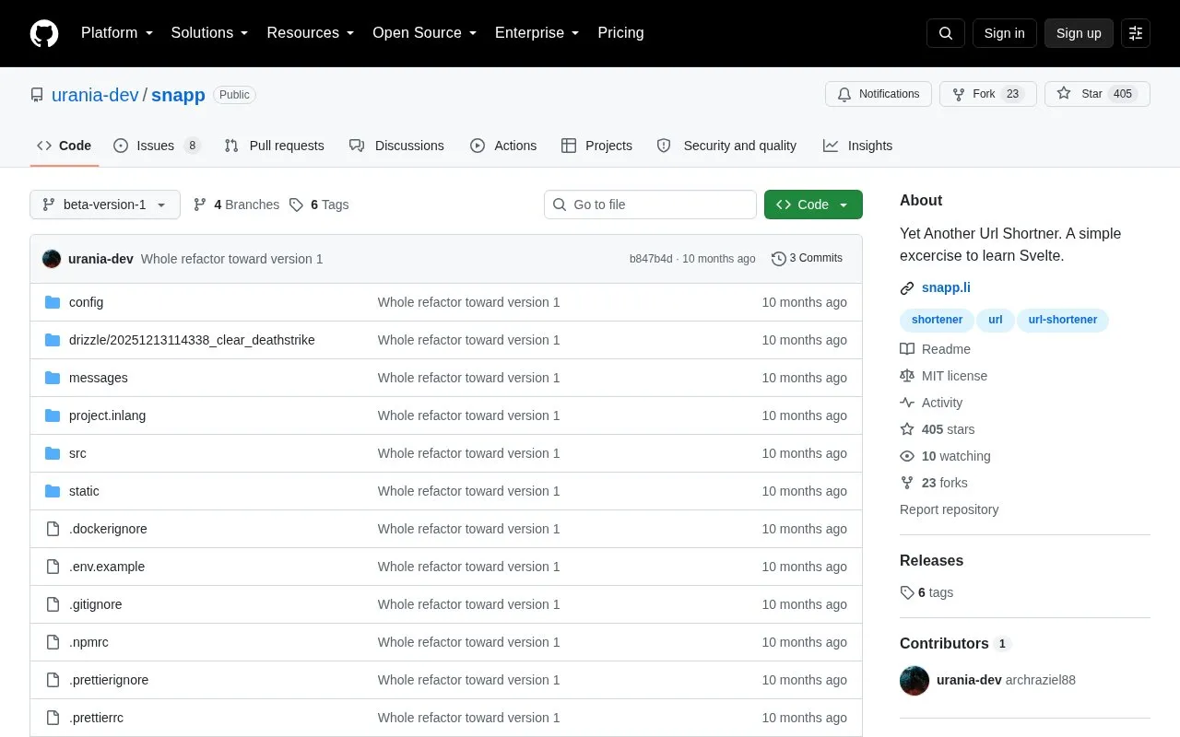Switch to the Discussions tab
This screenshot has height=737, width=1180.
396,146
